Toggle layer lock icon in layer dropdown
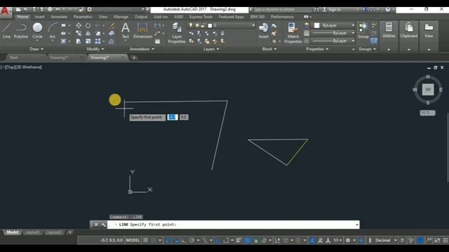The height and width of the screenshot is (252, 449). pos(203,25)
